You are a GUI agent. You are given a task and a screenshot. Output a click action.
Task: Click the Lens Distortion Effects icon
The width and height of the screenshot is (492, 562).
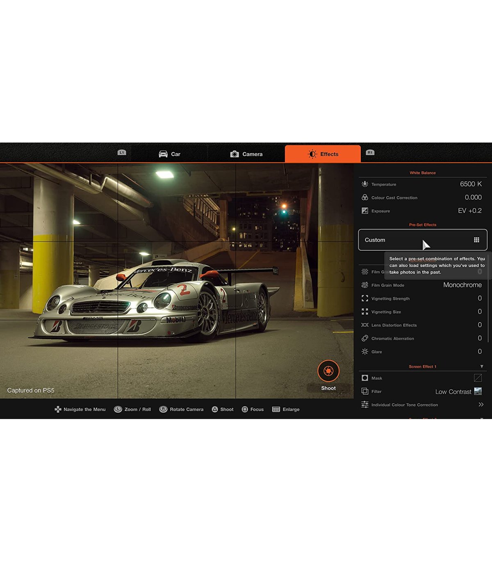364,325
